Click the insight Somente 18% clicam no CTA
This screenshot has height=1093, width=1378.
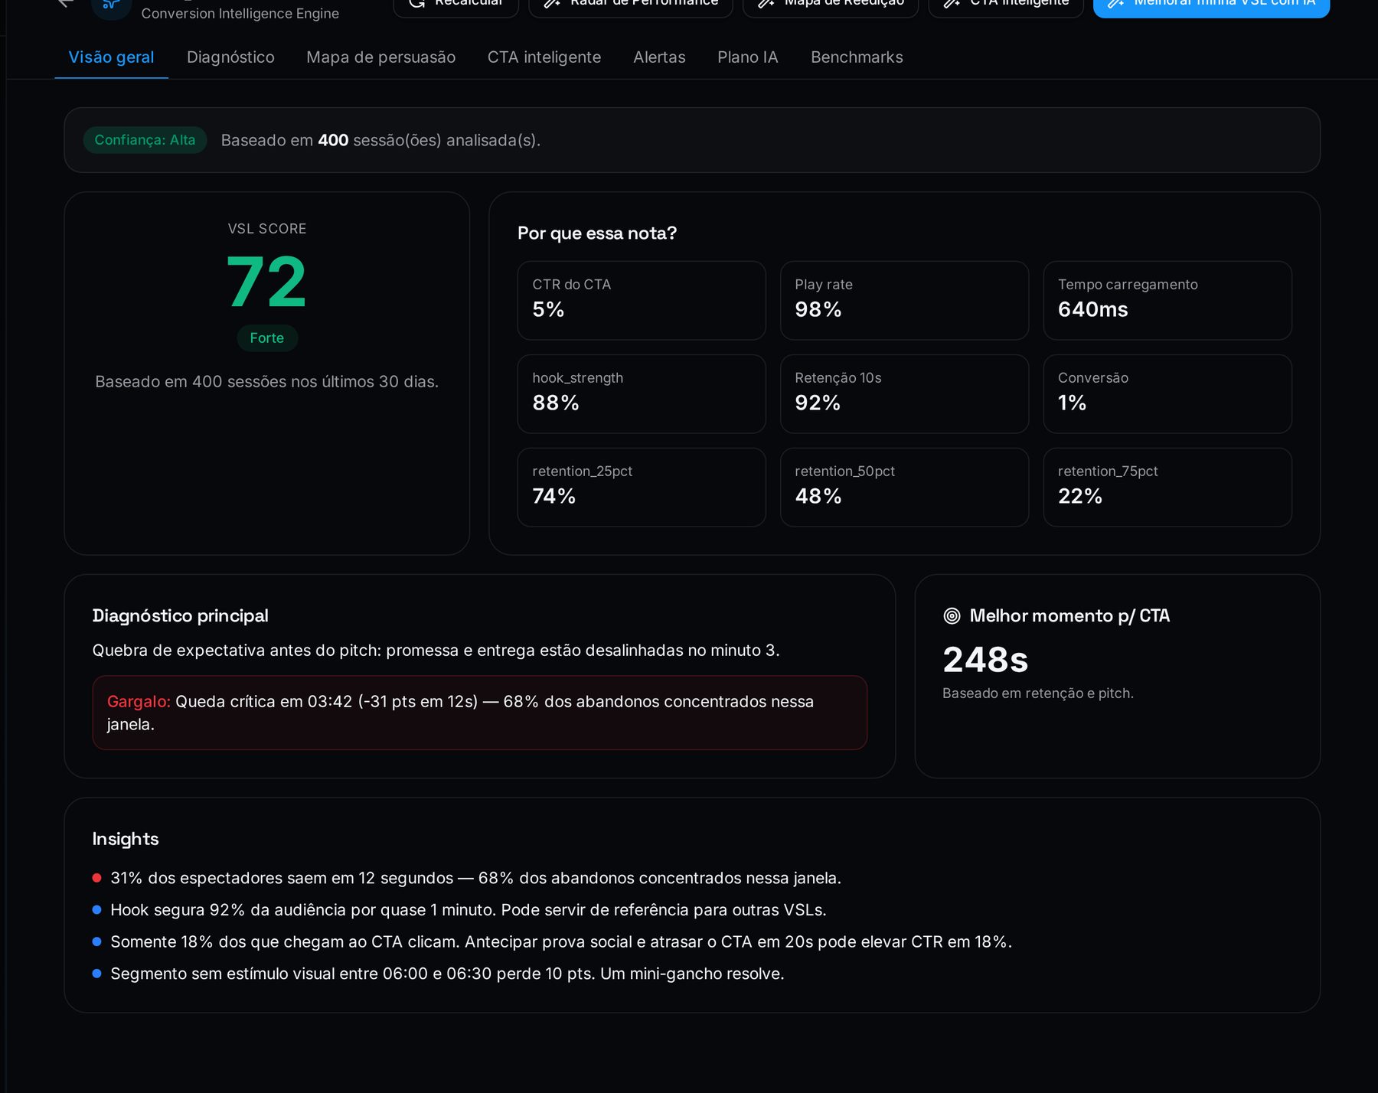click(561, 942)
